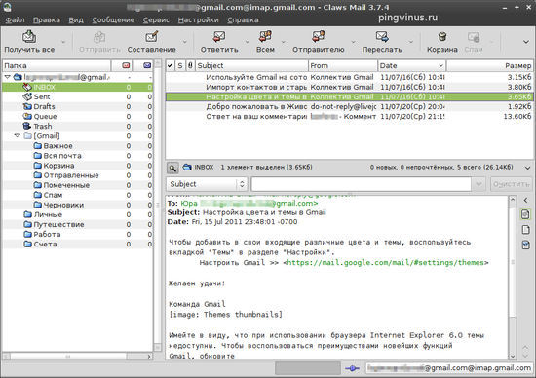Click the blank page icon beside message view
This screenshot has height=378, width=536.
click(x=525, y=229)
